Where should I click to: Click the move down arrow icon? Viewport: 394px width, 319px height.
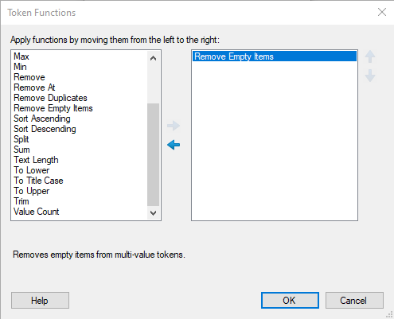(x=370, y=76)
